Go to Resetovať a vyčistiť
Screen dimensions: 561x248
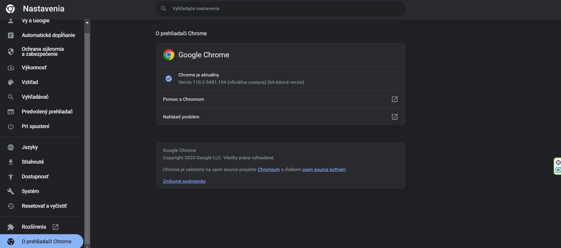[x=44, y=206]
